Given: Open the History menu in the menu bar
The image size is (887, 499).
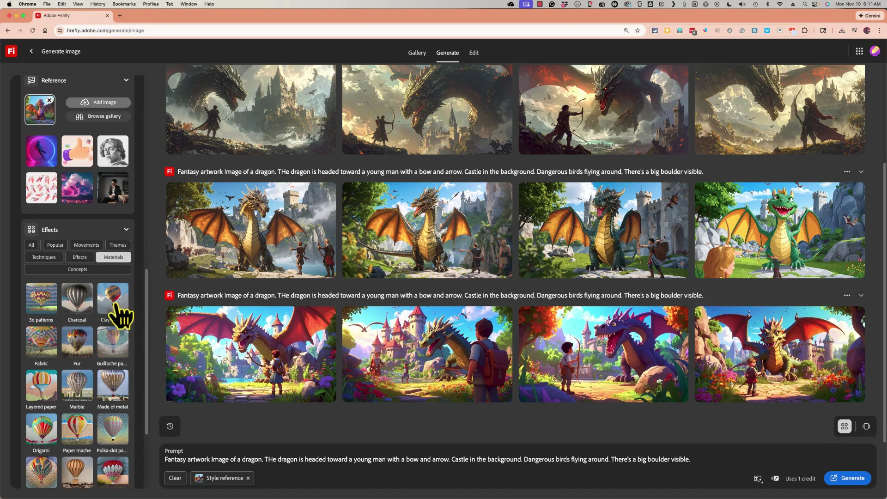Looking at the screenshot, I should 97,4.
